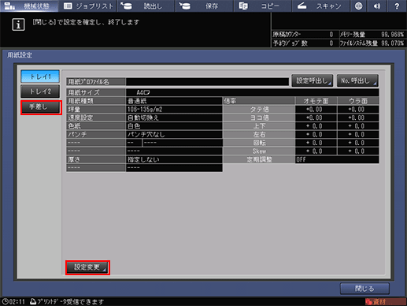The height and width of the screenshot is (306, 407).
Task: Open the 読出し tab
Action: click(146, 6)
